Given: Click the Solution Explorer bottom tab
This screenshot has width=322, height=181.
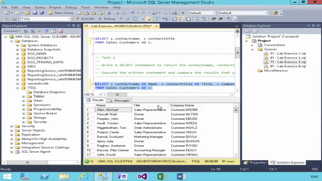Looking at the screenshot, I should pos(287,162).
